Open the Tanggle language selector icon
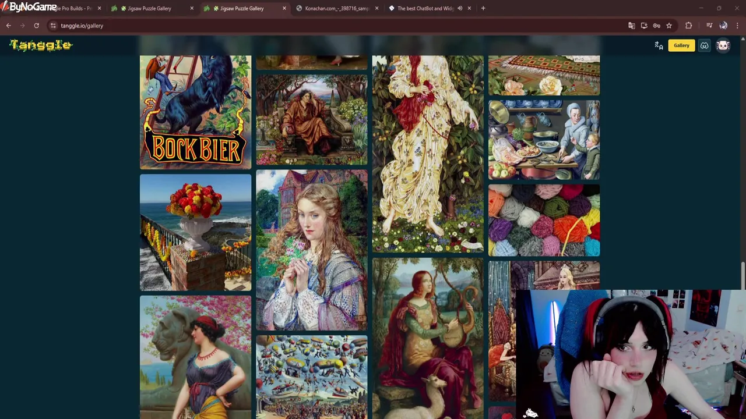Viewport: 746px width, 419px height. (659, 45)
